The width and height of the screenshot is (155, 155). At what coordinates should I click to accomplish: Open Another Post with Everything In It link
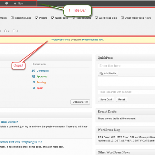[21, 142]
